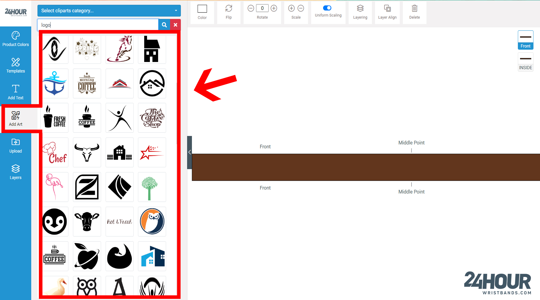540x300 pixels.
Task: Scale up with the plus button
Action: [x=291, y=8]
